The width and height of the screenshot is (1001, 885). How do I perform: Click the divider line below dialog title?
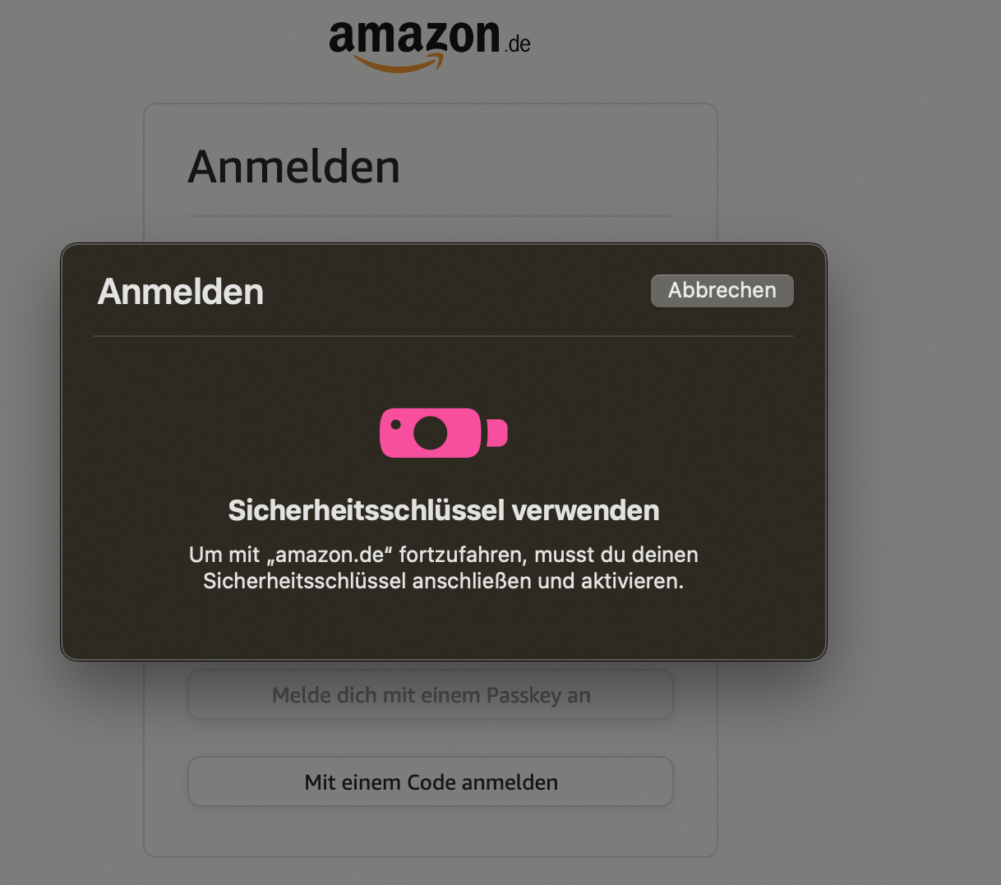444,336
